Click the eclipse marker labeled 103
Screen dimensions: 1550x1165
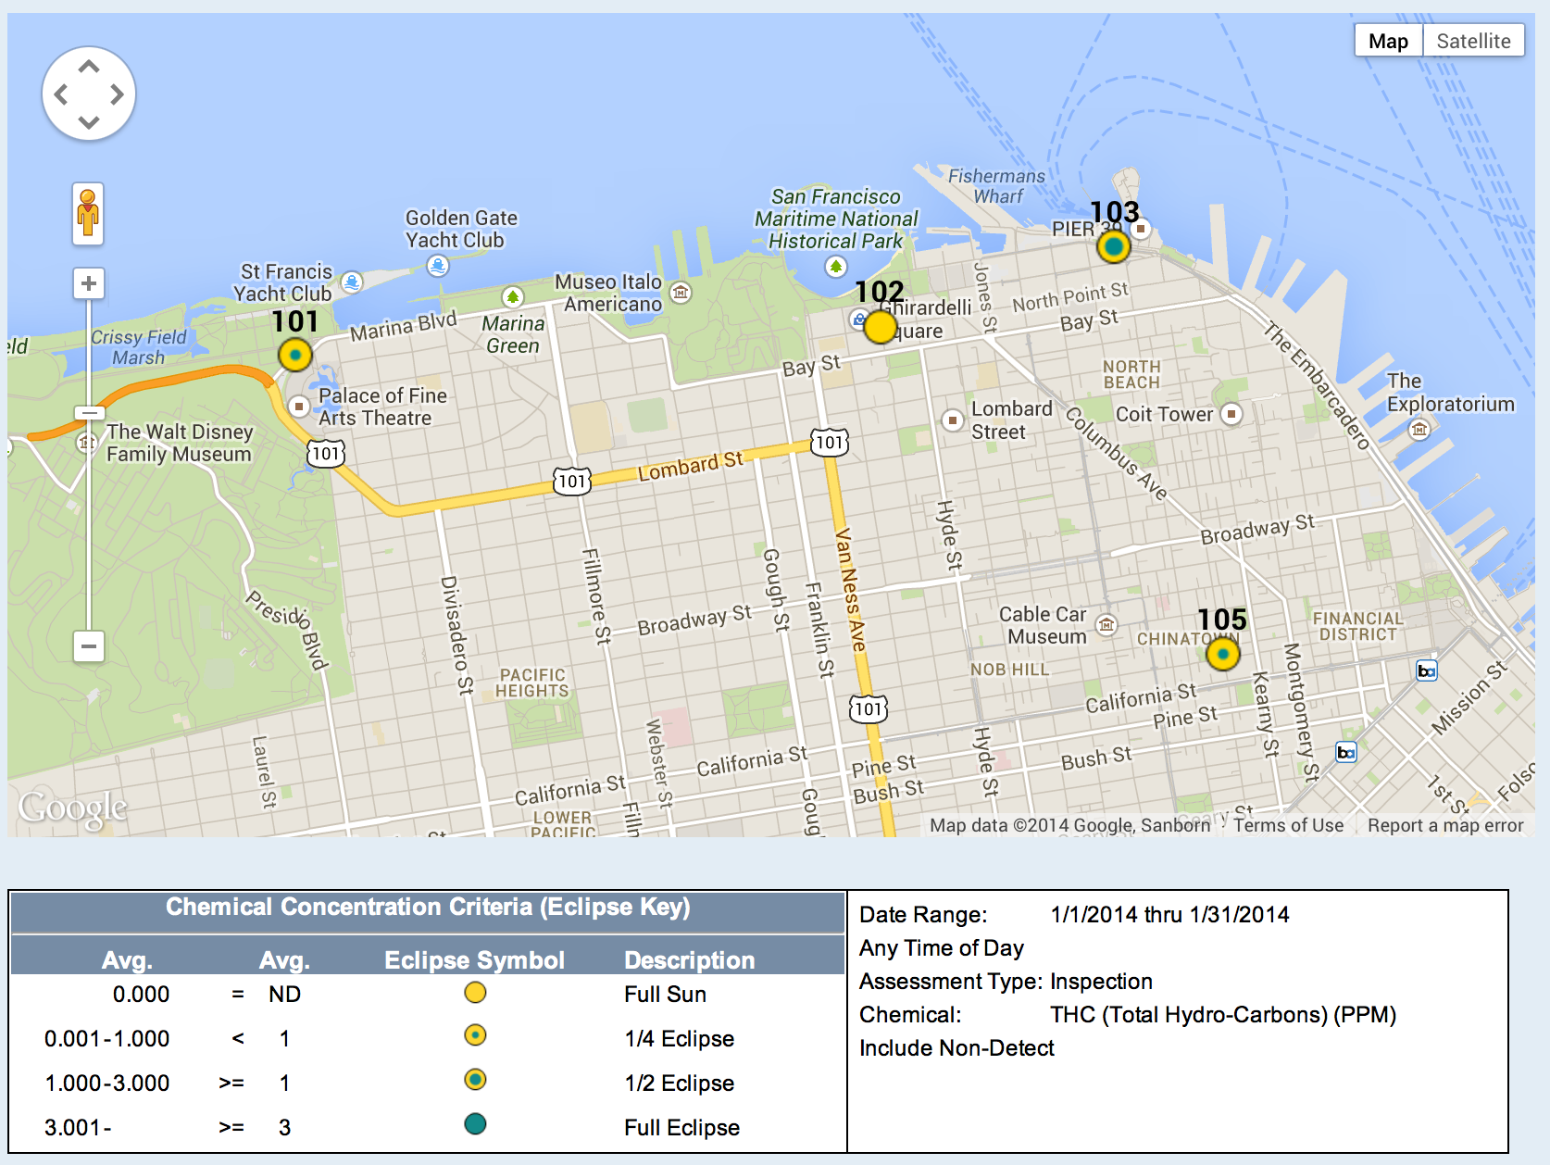1113,247
